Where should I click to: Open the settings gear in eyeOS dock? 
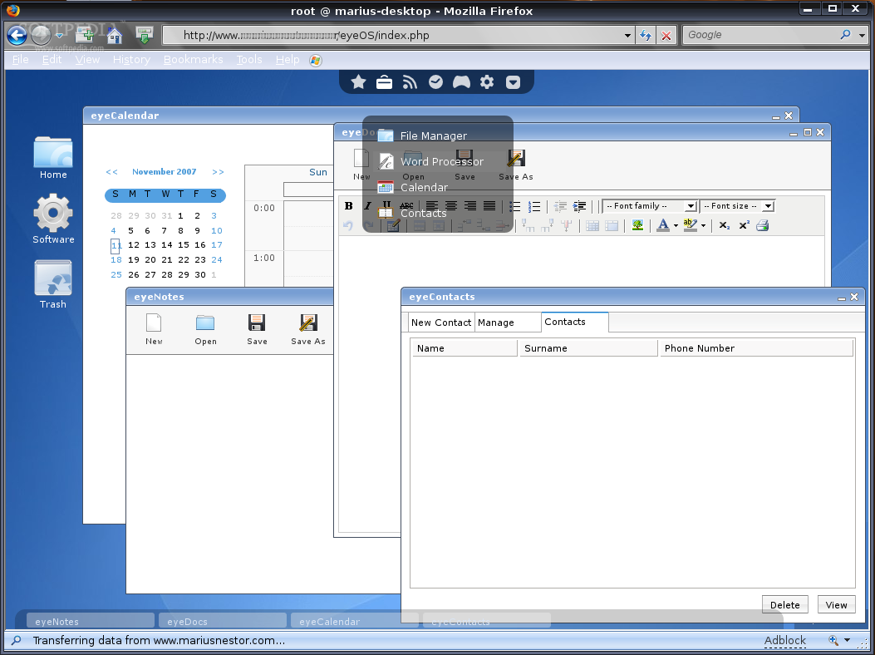[x=487, y=82]
